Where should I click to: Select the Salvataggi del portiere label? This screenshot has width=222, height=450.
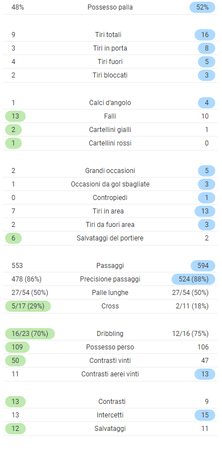pyautogui.click(x=110, y=239)
